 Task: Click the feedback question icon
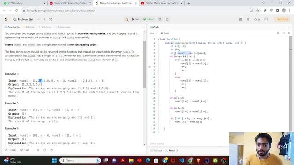(x=51, y=150)
